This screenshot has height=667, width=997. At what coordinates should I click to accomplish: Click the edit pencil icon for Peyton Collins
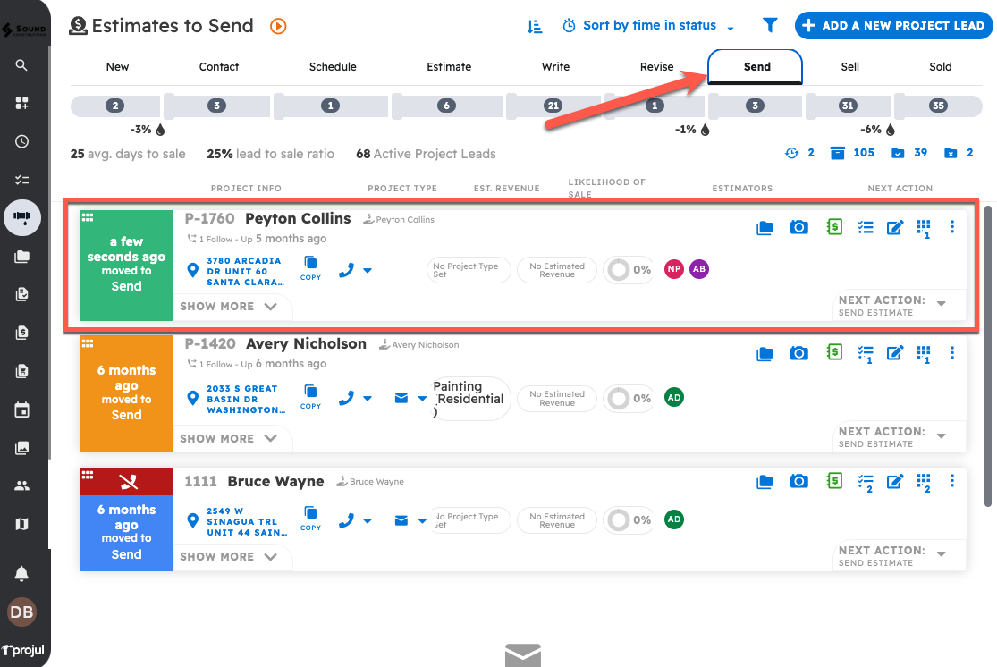(x=894, y=228)
